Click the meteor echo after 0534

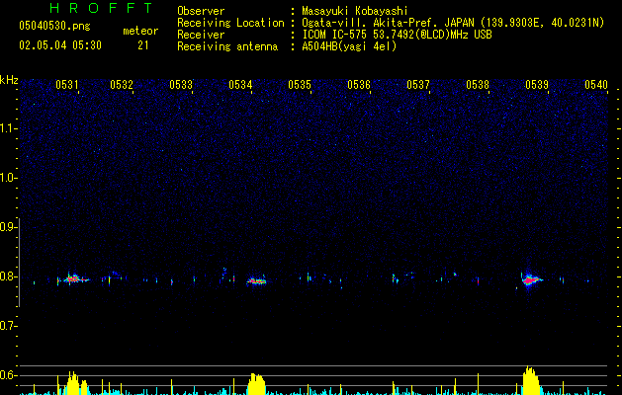[x=257, y=281]
